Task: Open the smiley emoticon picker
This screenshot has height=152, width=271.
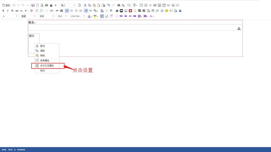Action: (166, 11)
